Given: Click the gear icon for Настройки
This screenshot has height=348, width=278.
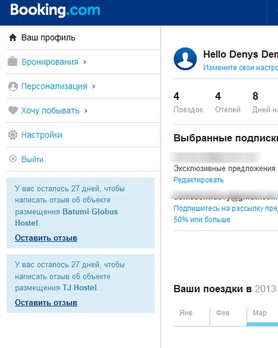Looking at the screenshot, I should (13, 135).
